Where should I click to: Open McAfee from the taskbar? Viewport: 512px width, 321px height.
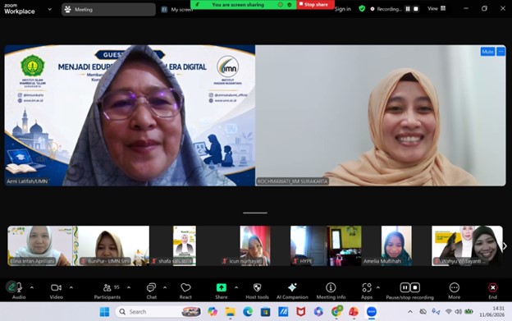click(x=301, y=312)
